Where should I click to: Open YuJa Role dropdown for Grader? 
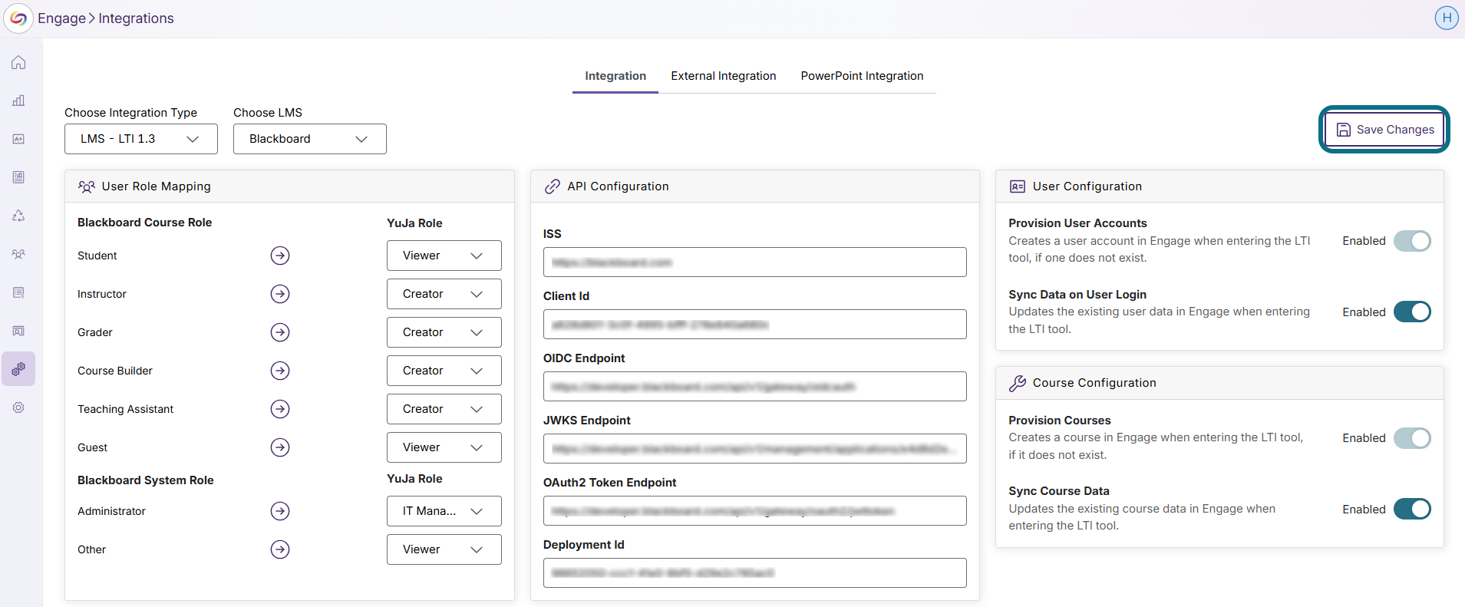click(444, 332)
